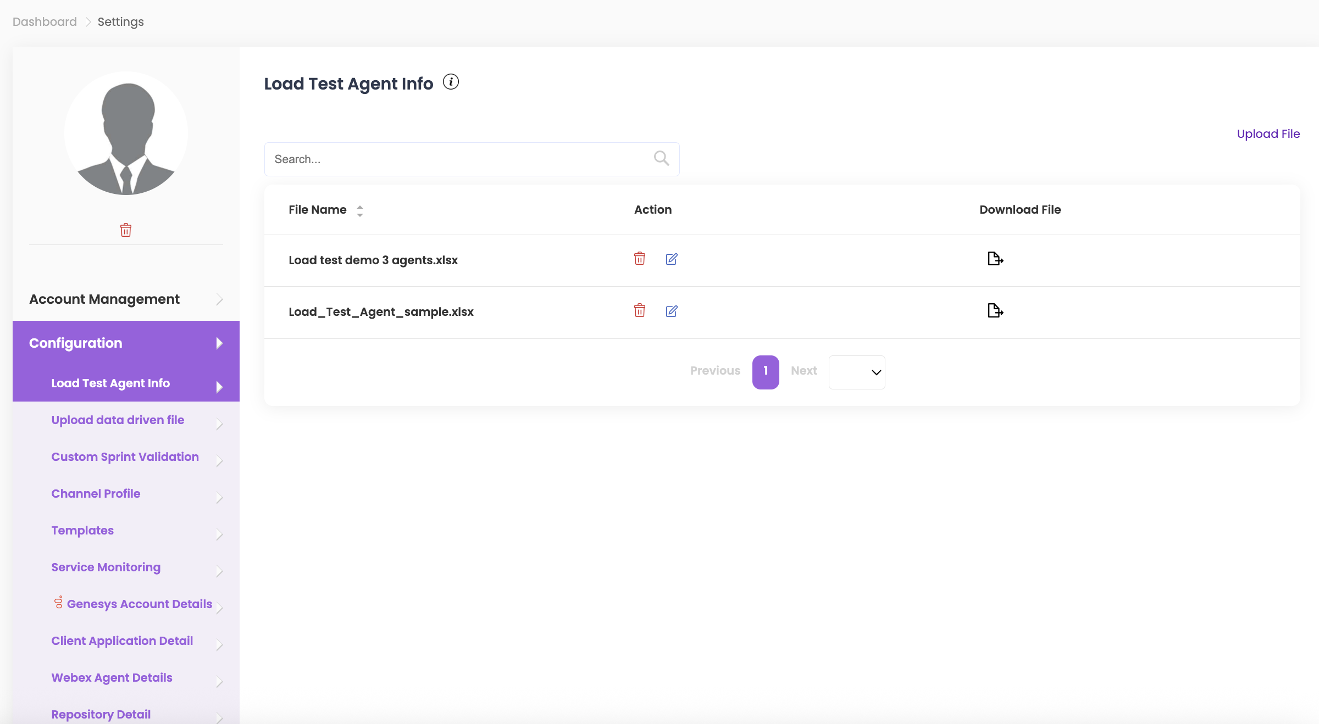Select page 1 in pagination
This screenshot has height=724, width=1319.
coord(765,372)
